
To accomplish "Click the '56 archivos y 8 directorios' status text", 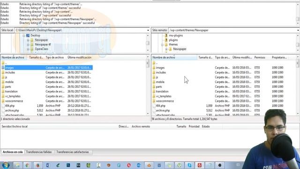I will pyautogui.click(x=184, y=119).
